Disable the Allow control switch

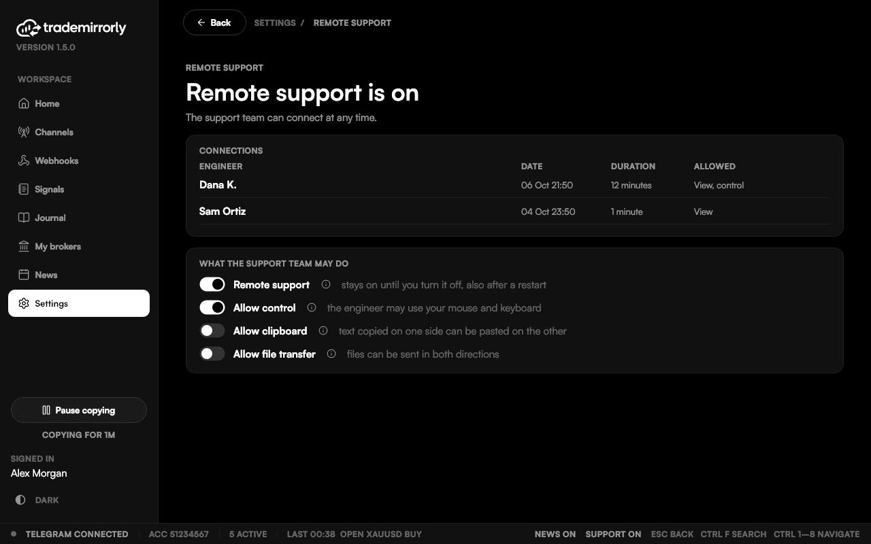pyautogui.click(x=212, y=307)
